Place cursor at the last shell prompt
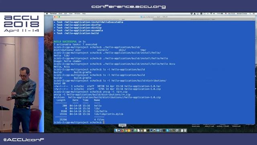The height and width of the screenshot is (145, 257). point(104,122)
